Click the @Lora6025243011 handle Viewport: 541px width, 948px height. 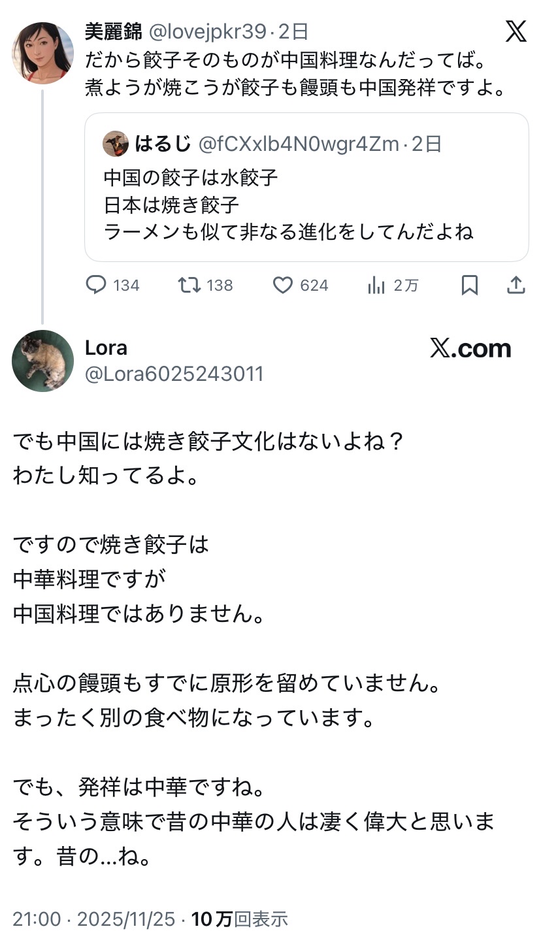174,374
